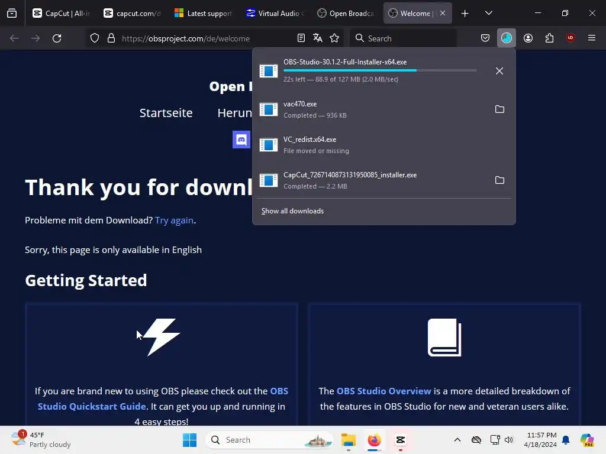Open the Discord icon link
This screenshot has width=606, height=454.
tap(241, 140)
